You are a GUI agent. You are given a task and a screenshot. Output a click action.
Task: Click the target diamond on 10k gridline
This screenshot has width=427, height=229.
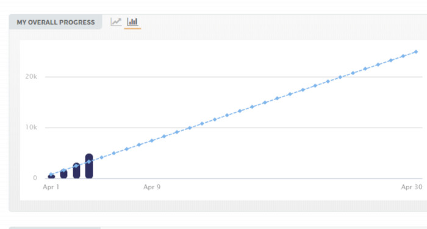click(x=190, y=128)
